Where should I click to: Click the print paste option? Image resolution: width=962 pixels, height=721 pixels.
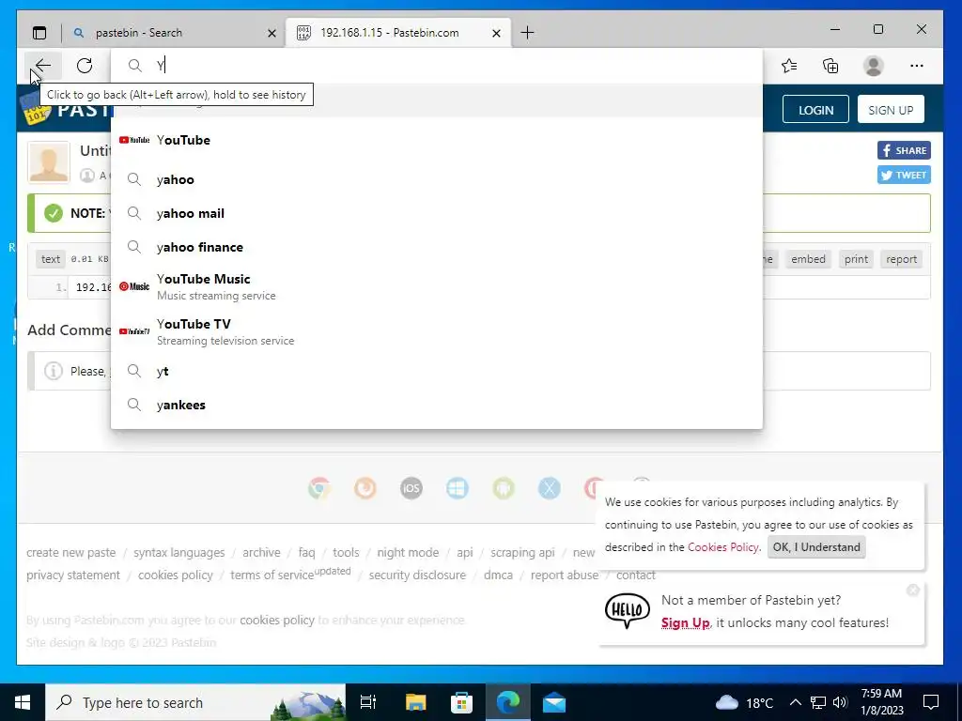point(856,259)
